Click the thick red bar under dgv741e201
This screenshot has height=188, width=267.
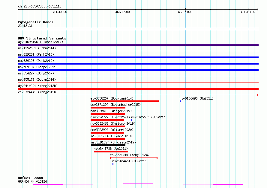coord(138,89)
